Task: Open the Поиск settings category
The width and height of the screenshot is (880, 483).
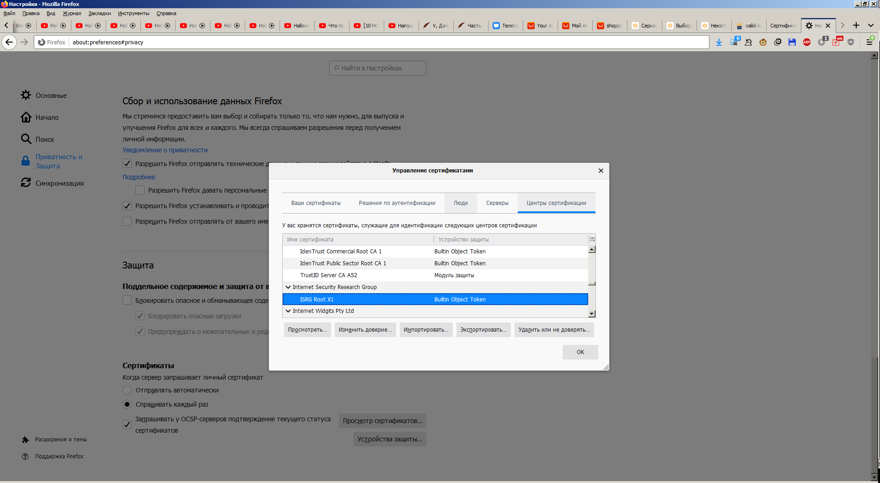Action: 38,139
